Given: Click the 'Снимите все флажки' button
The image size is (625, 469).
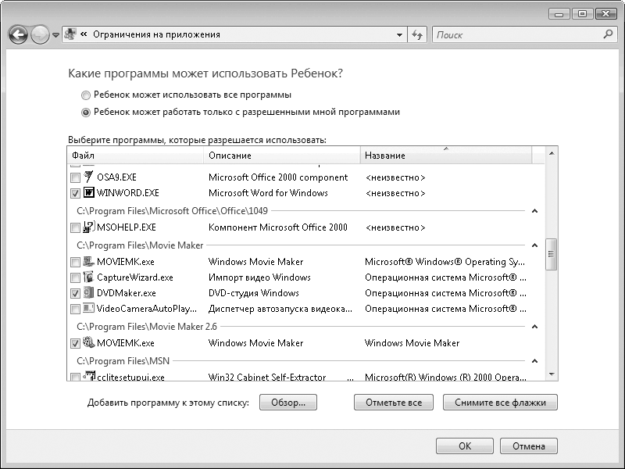Looking at the screenshot, I should 500,403.
